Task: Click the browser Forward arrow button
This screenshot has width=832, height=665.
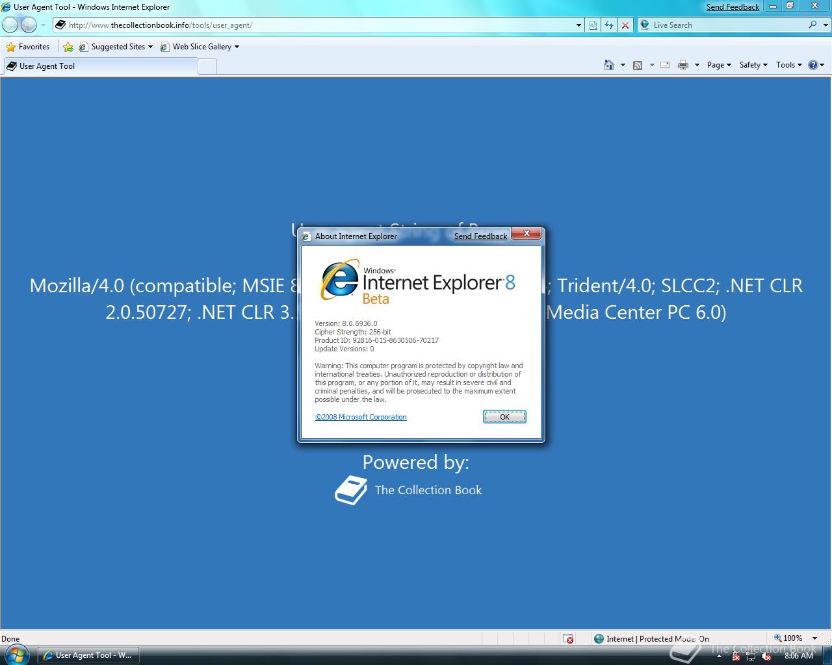Action: (29, 25)
